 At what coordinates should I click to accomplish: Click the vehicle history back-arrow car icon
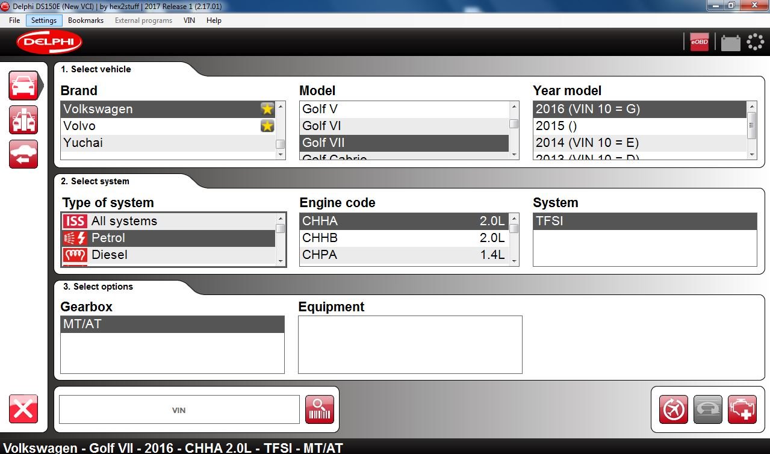pyautogui.click(x=23, y=154)
